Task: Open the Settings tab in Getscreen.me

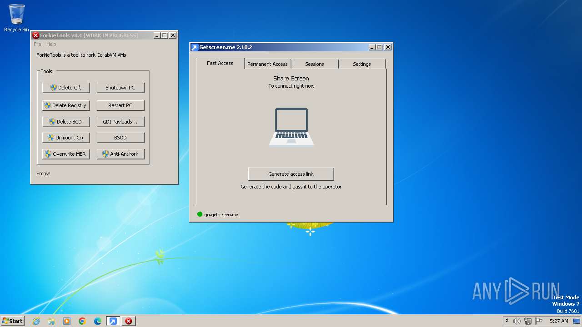Action: click(x=362, y=64)
